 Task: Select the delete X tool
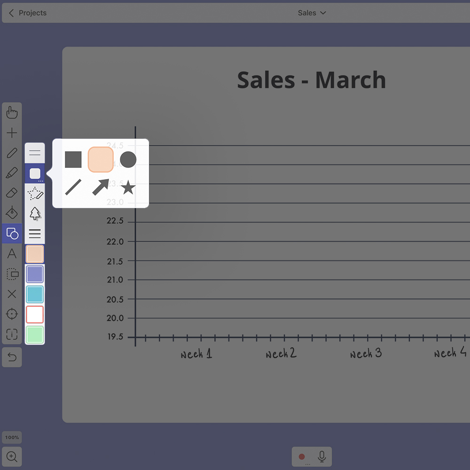coord(12,294)
